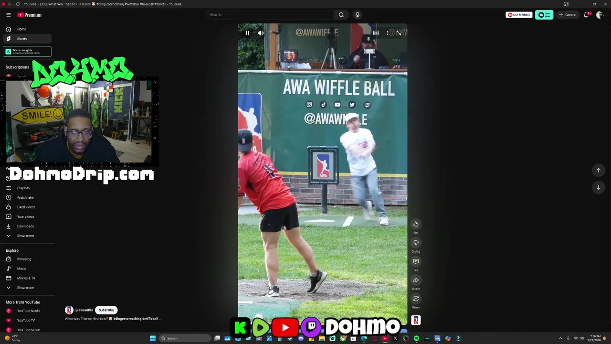
Task: Click the magnifier search button
Action: point(341,15)
